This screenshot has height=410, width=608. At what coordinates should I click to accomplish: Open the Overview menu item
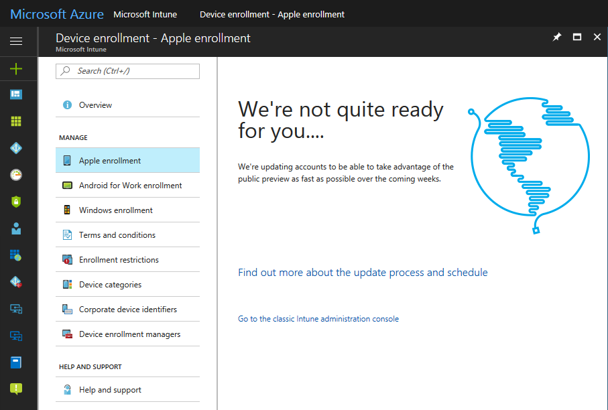pyautogui.click(x=127, y=105)
